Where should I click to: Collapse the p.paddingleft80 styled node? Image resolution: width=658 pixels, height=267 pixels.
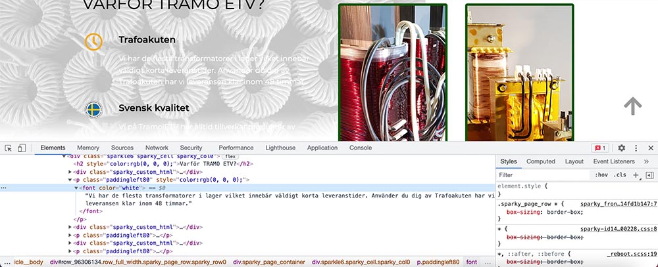point(70,180)
